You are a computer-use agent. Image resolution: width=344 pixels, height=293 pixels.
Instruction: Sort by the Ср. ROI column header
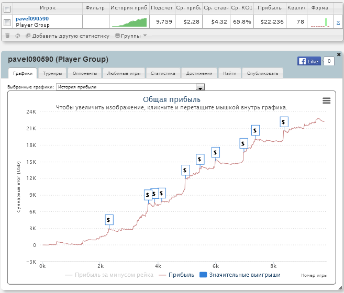pyautogui.click(x=242, y=8)
